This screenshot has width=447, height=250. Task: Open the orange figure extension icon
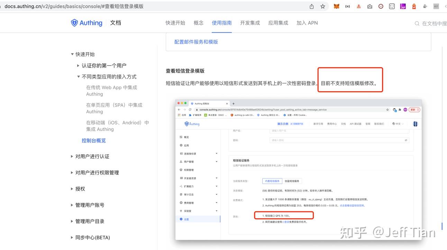(414, 6)
